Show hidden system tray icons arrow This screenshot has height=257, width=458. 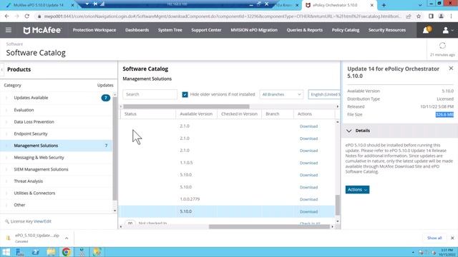coord(413,252)
